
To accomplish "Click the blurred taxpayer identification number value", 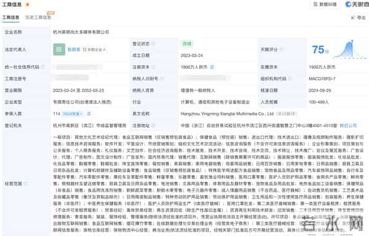I will 205,77.
